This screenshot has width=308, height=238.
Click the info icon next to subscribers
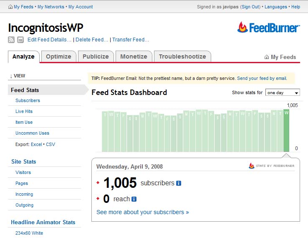coord(179,183)
